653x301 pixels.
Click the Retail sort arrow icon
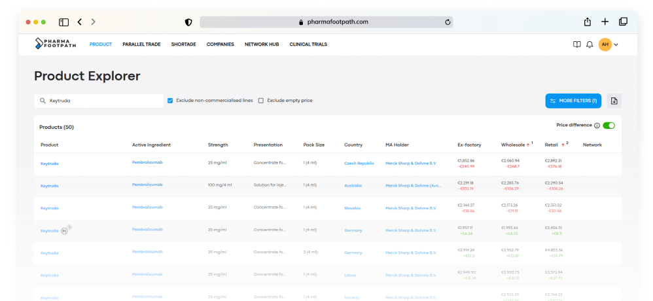tap(563, 145)
